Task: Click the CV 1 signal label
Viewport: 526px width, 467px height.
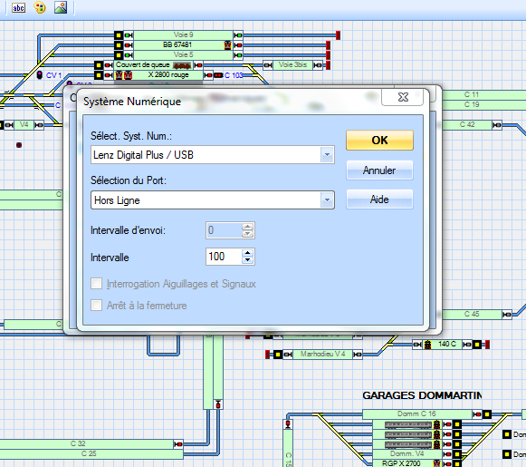Action: pyautogui.click(x=53, y=75)
